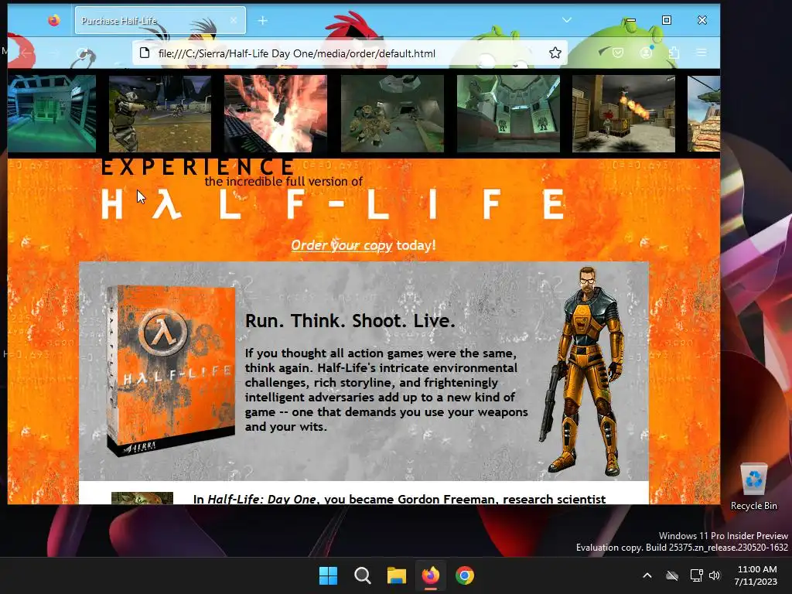The image size is (792, 594).
Task: Go back with the back arrow
Action: [x=26, y=53]
